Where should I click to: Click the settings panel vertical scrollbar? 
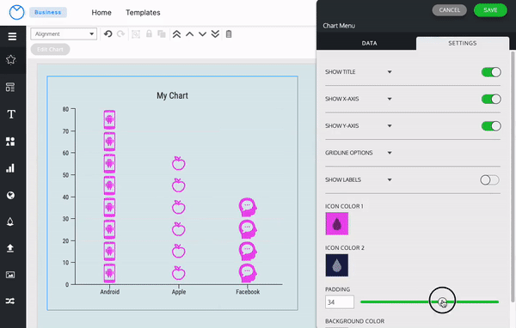click(513, 176)
